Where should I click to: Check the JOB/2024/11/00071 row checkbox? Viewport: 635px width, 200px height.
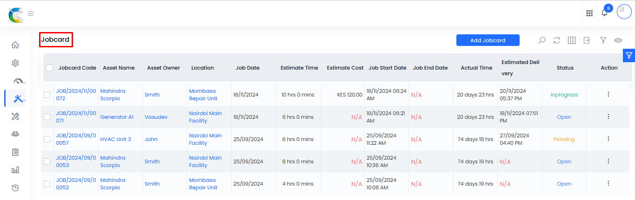coord(47,117)
